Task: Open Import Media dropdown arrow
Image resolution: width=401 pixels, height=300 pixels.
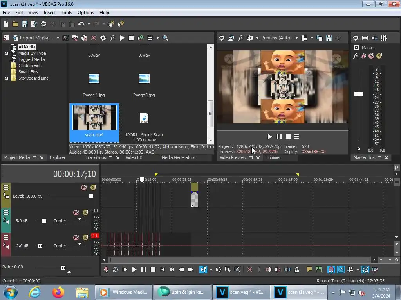Action: point(58,38)
